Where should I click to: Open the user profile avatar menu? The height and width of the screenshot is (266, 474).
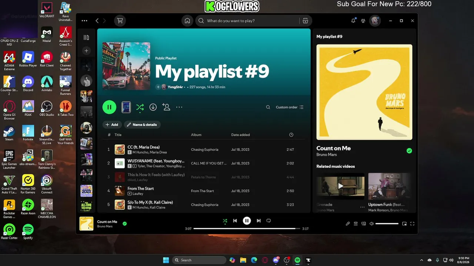point(375,21)
